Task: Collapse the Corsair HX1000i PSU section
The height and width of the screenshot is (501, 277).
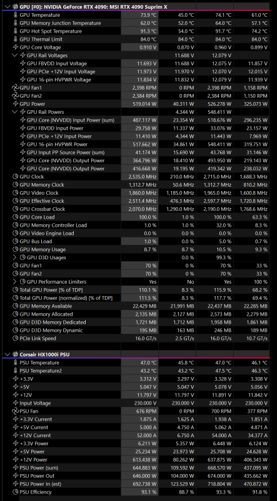Action: coord(8,354)
